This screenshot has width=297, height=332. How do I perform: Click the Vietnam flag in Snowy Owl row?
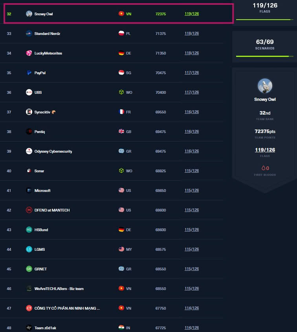[121, 14]
